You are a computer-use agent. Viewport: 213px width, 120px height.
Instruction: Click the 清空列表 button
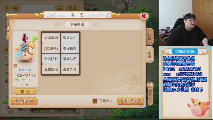point(130,101)
